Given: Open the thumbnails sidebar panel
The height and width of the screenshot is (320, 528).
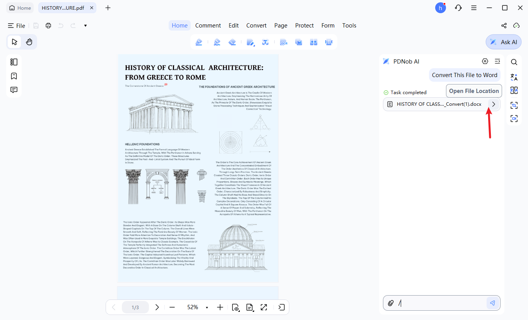Looking at the screenshot, I should tap(14, 62).
